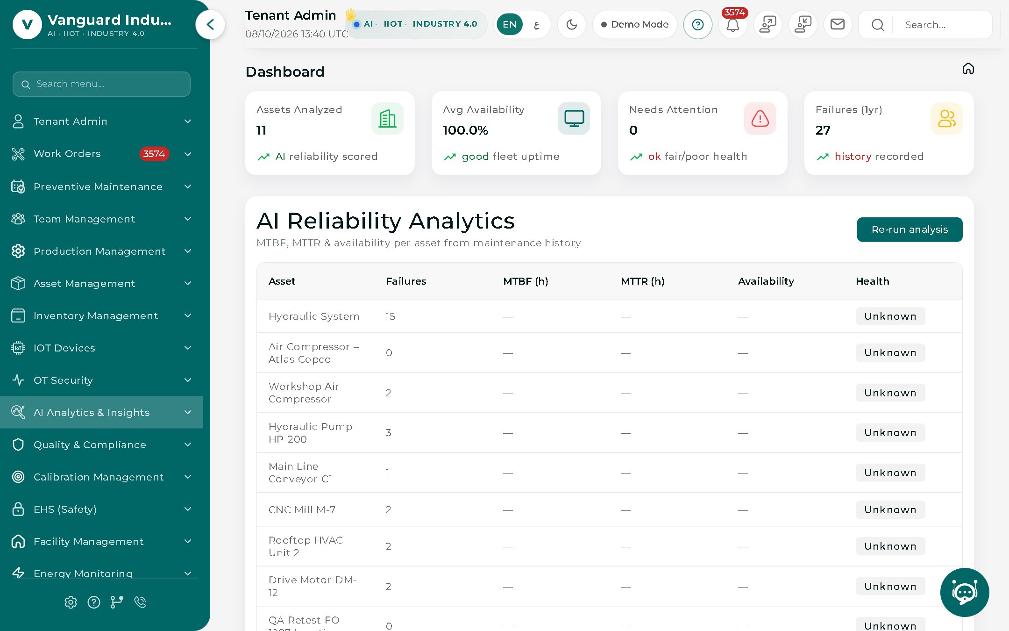
Task: Click the Vanguard logo circle
Action: click(x=27, y=24)
